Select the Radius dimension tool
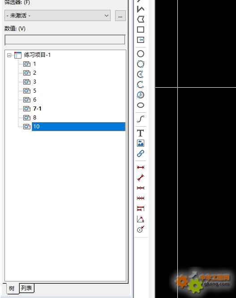The height and width of the screenshot is (298, 236). [141, 230]
